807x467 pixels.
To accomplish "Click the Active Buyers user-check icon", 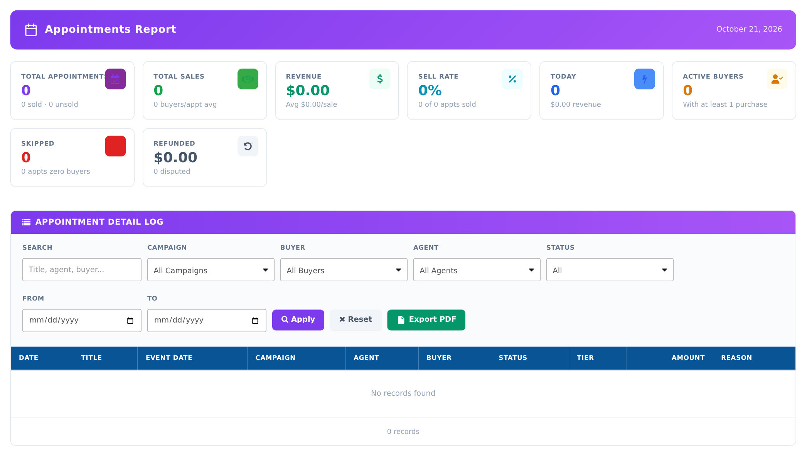I will pyautogui.click(x=777, y=79).
